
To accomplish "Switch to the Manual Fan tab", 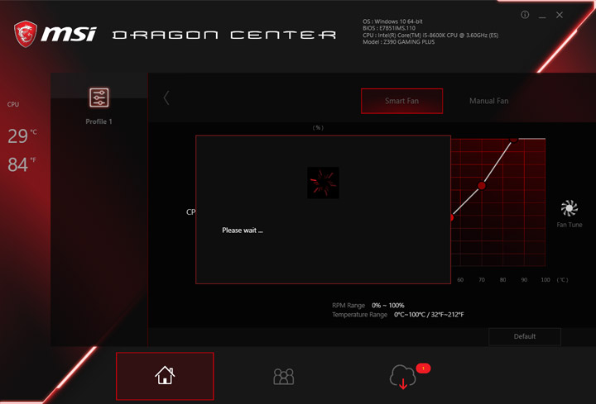I will coord(489,101).
